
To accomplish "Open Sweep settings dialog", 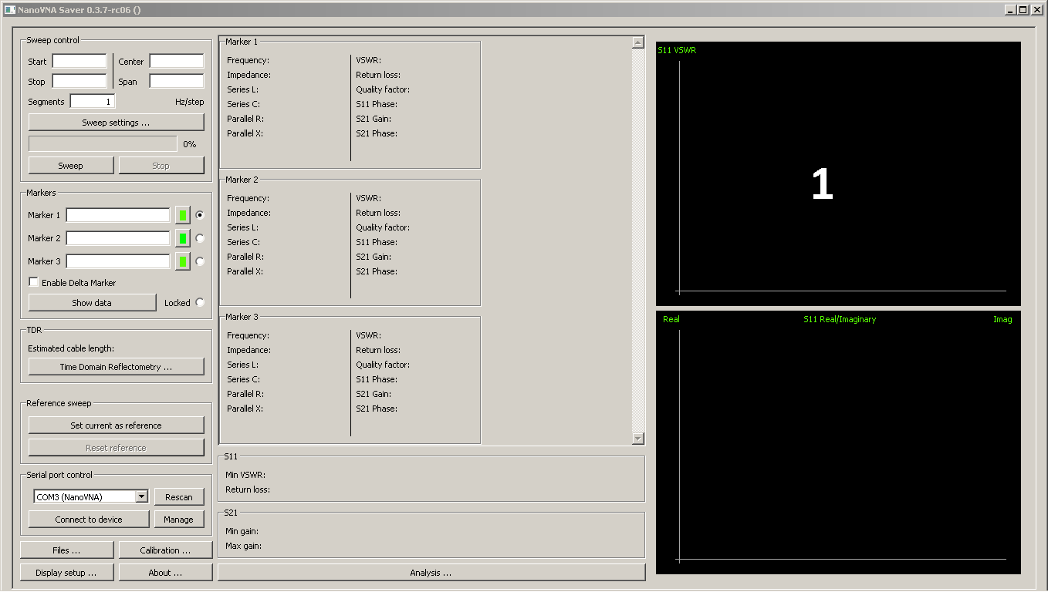I will coord(116,122).
